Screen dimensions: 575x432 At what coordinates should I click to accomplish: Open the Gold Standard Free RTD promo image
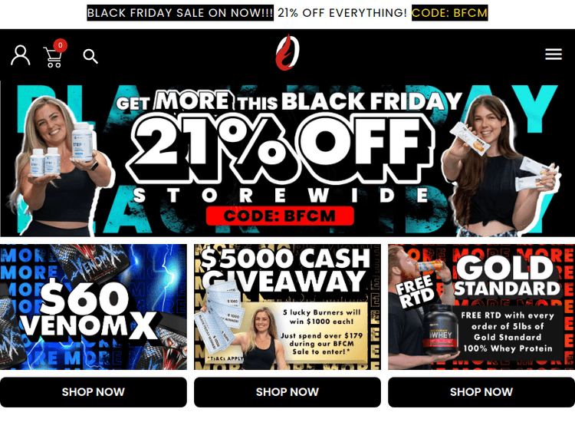pos(481,307)
